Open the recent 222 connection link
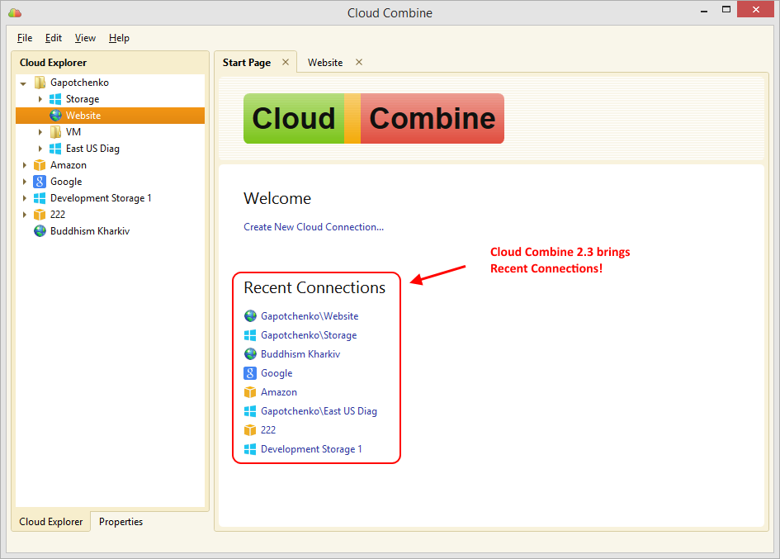Viewport: 780px width, 559px height. click(x=268, y=430)
